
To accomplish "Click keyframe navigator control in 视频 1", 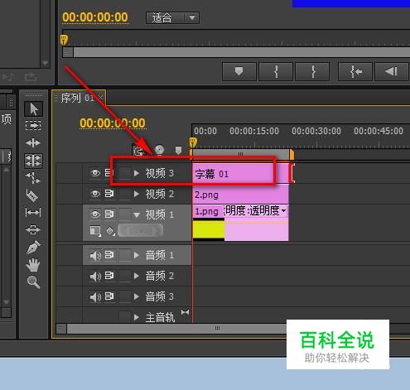I will click(x=140, y=230).
